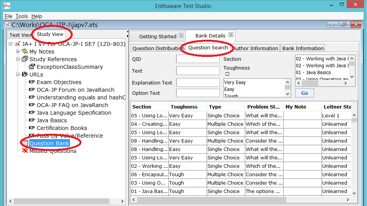Sort by the Problem St... column header
Image resolution: width=367 pixels, height=206 pixels.
[264, 107]
